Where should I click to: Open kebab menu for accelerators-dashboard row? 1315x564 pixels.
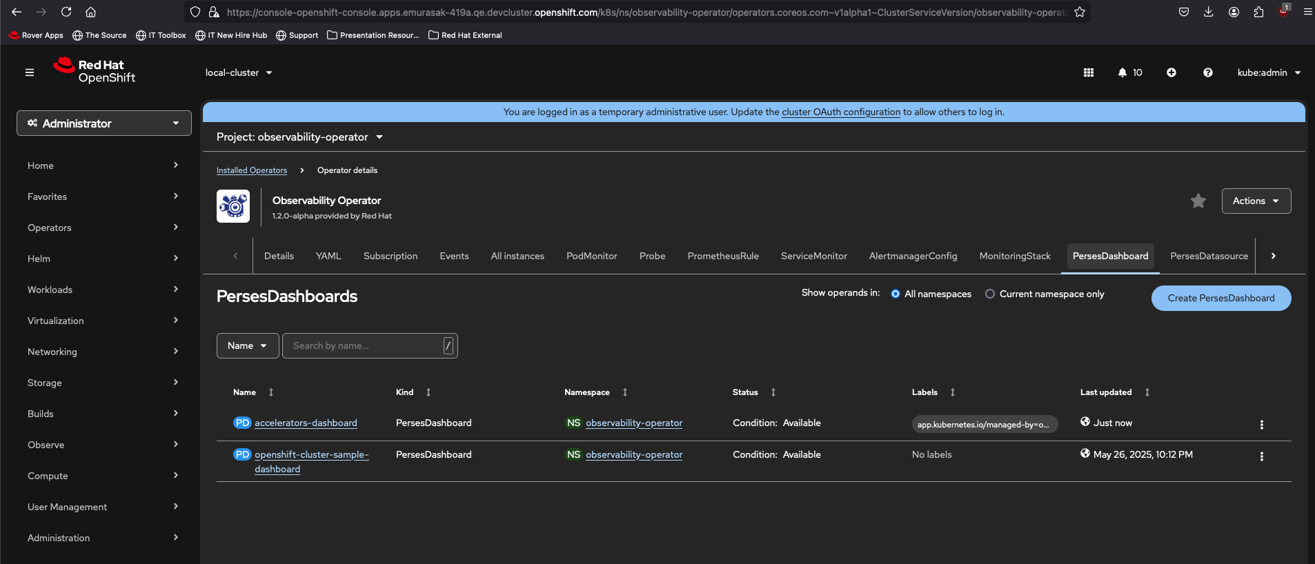1262,425
